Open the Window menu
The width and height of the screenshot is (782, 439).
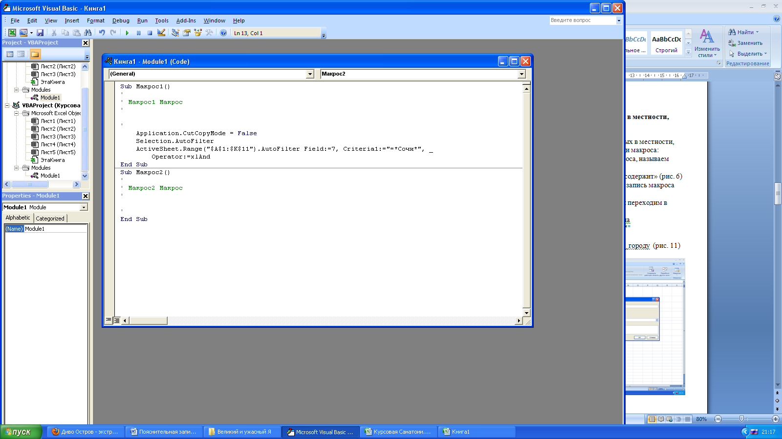[215, 20]
